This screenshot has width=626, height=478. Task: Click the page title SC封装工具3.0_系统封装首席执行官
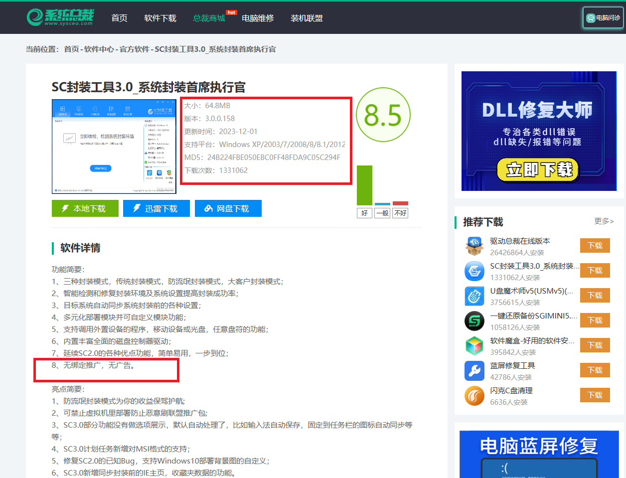coord(149,87)
